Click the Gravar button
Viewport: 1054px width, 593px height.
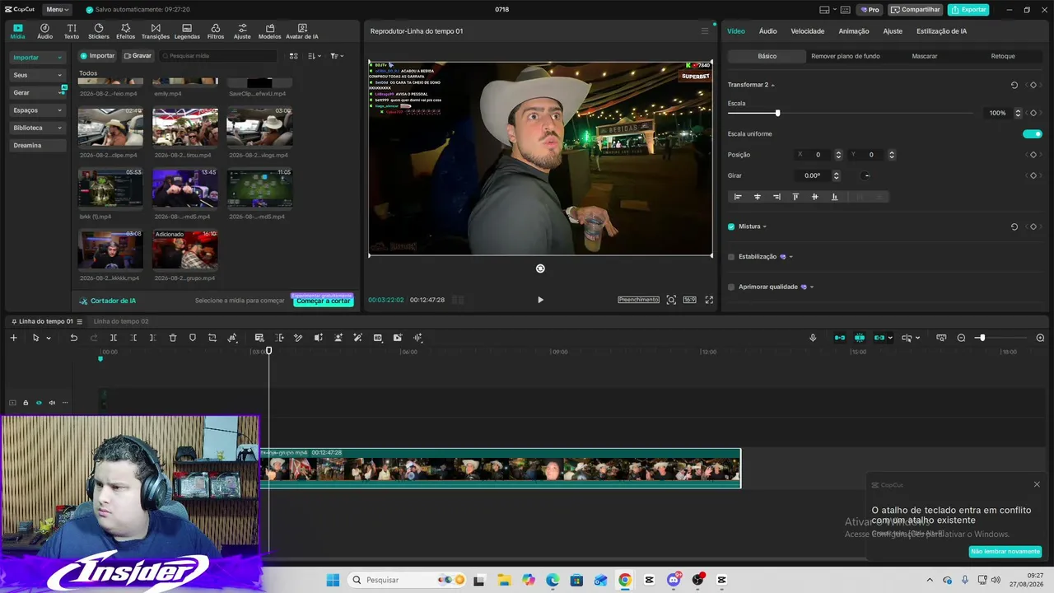tap(138, 56)
